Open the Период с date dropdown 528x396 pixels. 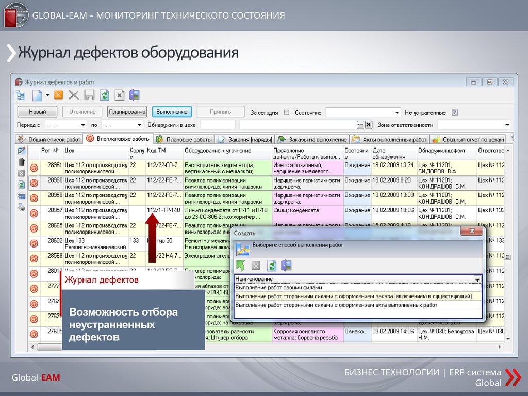point(83,125)
